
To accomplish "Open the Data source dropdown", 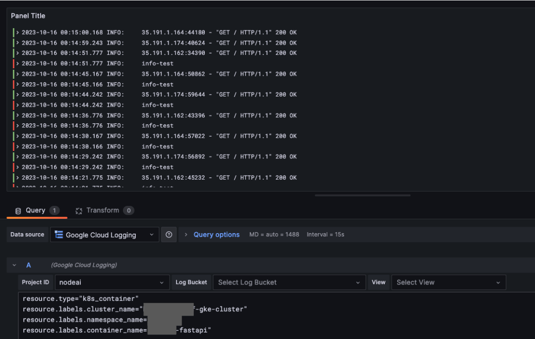I will [105, 235].
